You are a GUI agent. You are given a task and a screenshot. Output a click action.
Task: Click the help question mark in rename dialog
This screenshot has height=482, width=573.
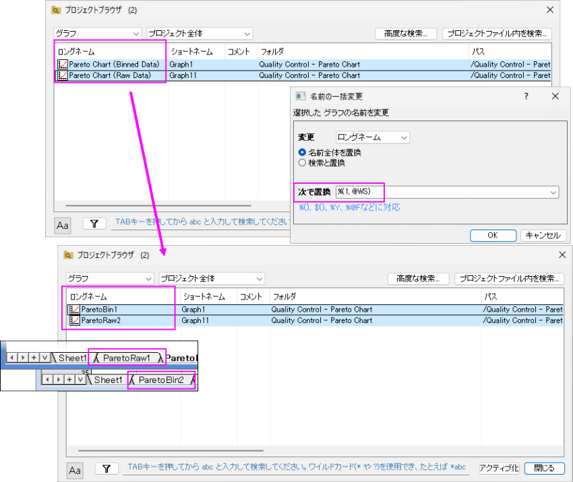click(x=526, y=96)
